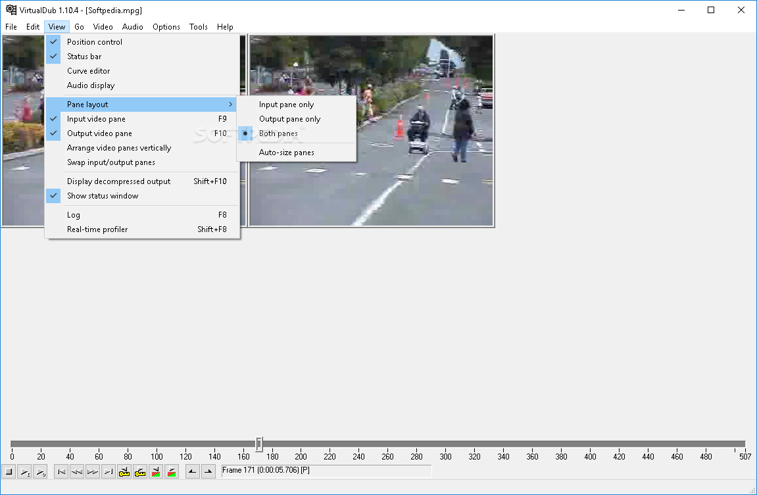Image resolution: width=757 pixels, height=495 pixels.
Task: Step forward one frame
Action: click(92, 471)
